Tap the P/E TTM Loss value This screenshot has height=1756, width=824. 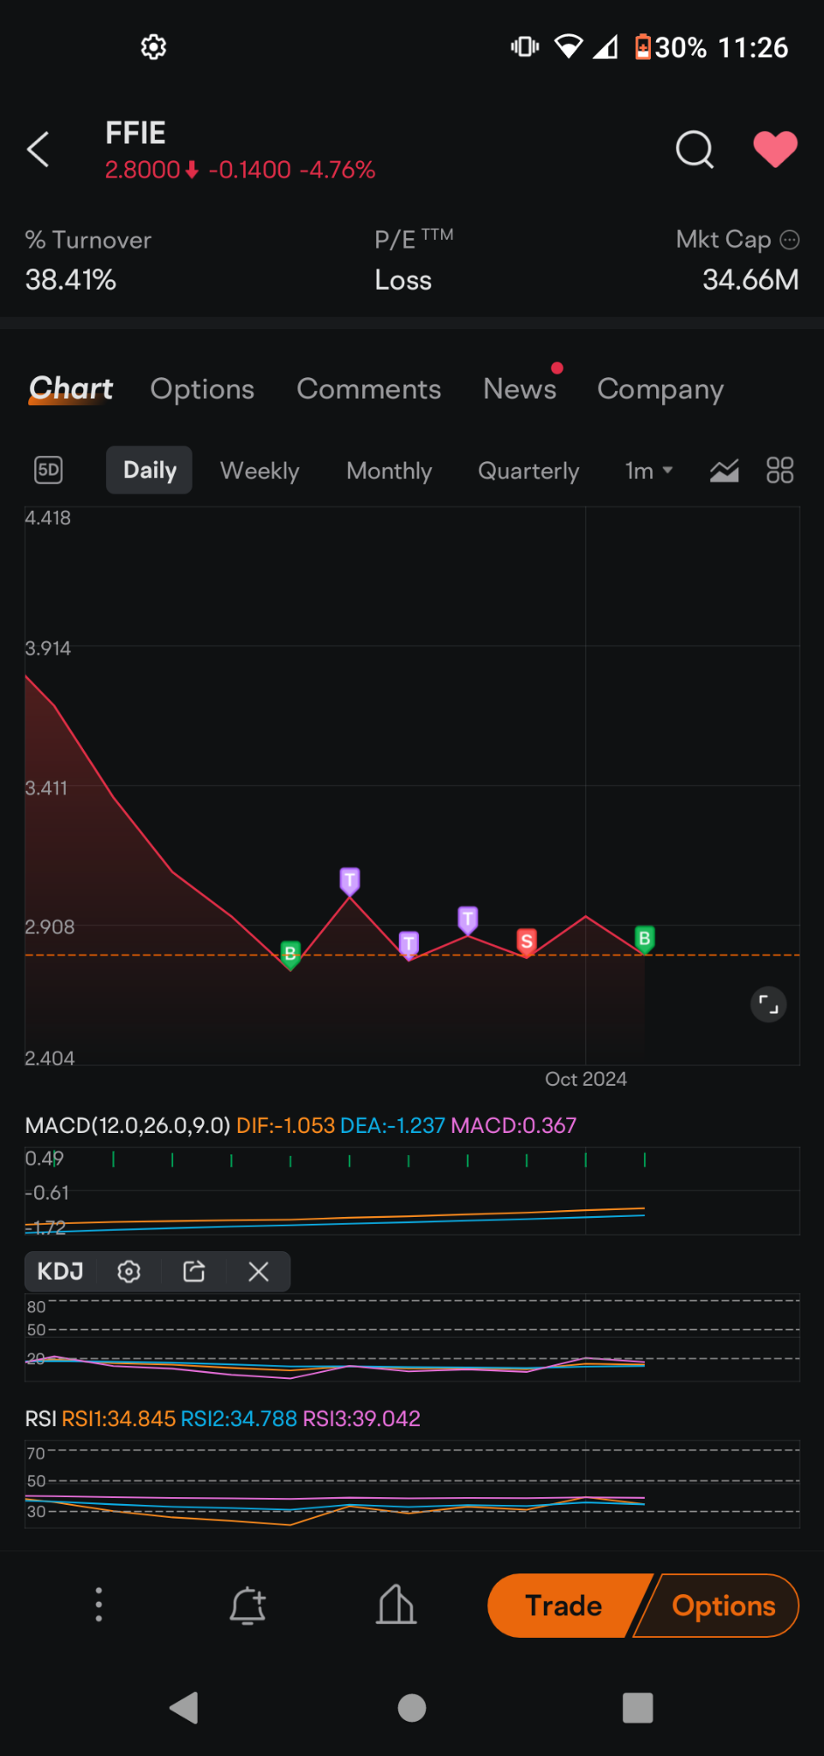pos(403,280)
